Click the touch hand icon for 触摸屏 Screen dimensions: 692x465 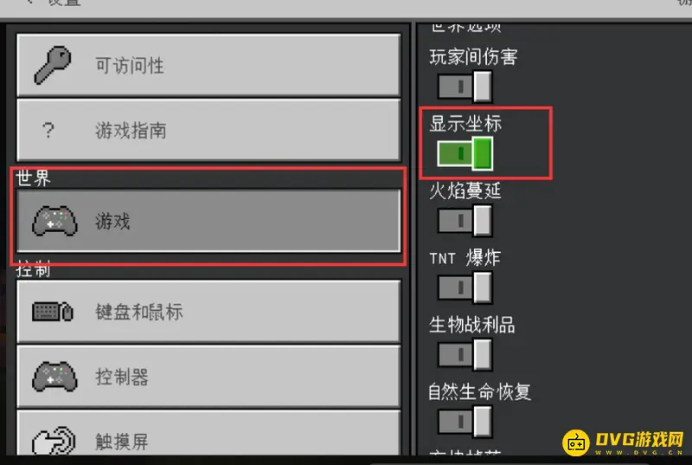click(54, 440)
